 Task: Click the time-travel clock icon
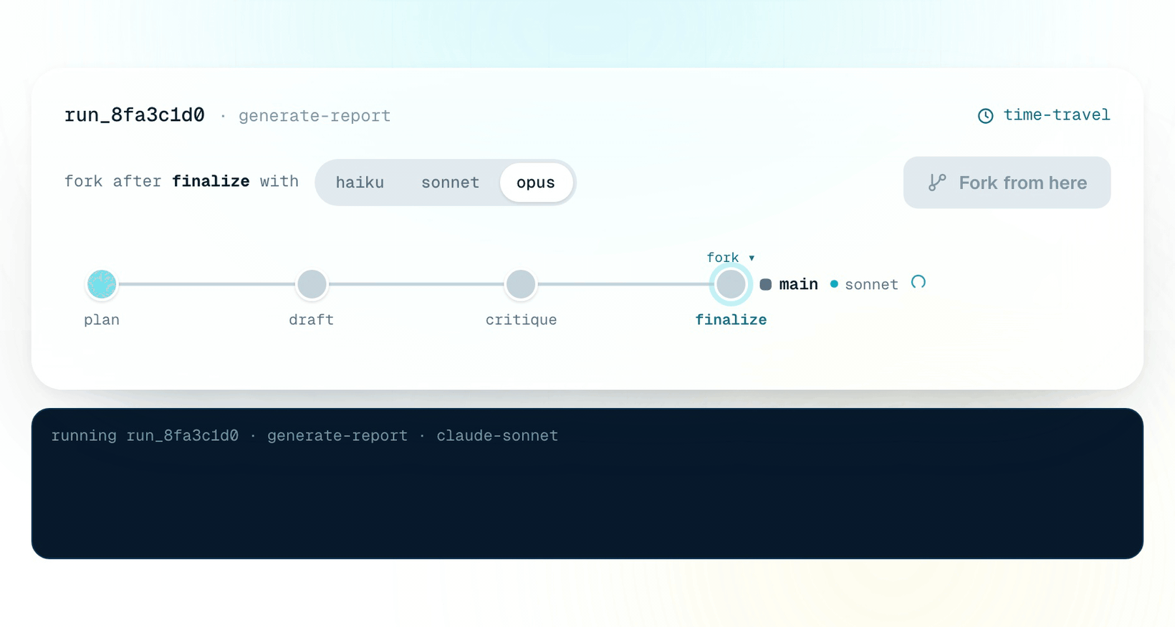pos(986,116)
